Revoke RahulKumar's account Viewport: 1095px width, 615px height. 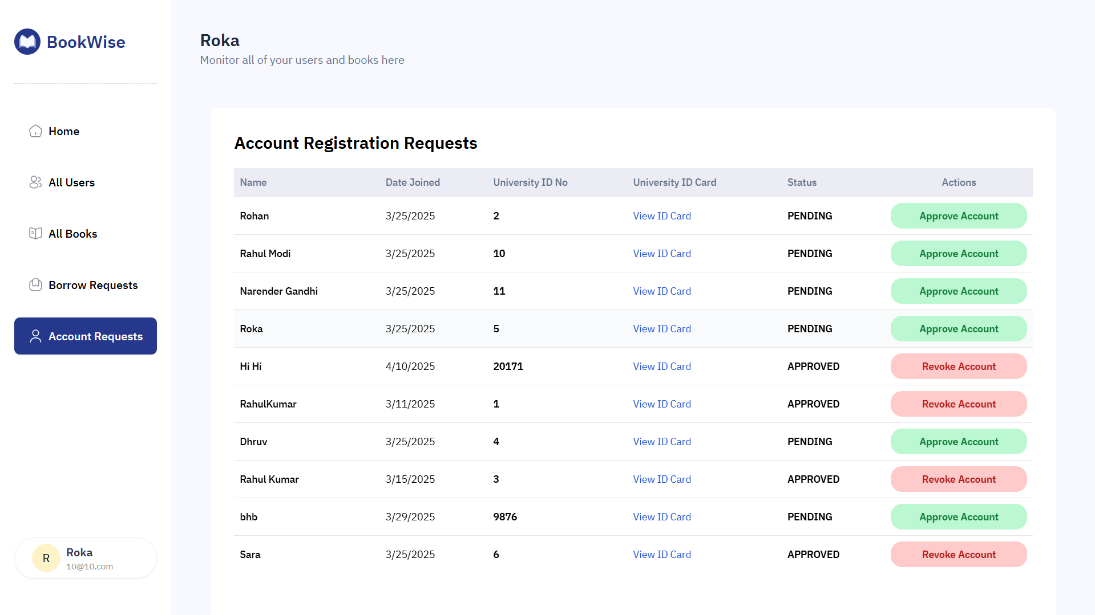(958, 404)
